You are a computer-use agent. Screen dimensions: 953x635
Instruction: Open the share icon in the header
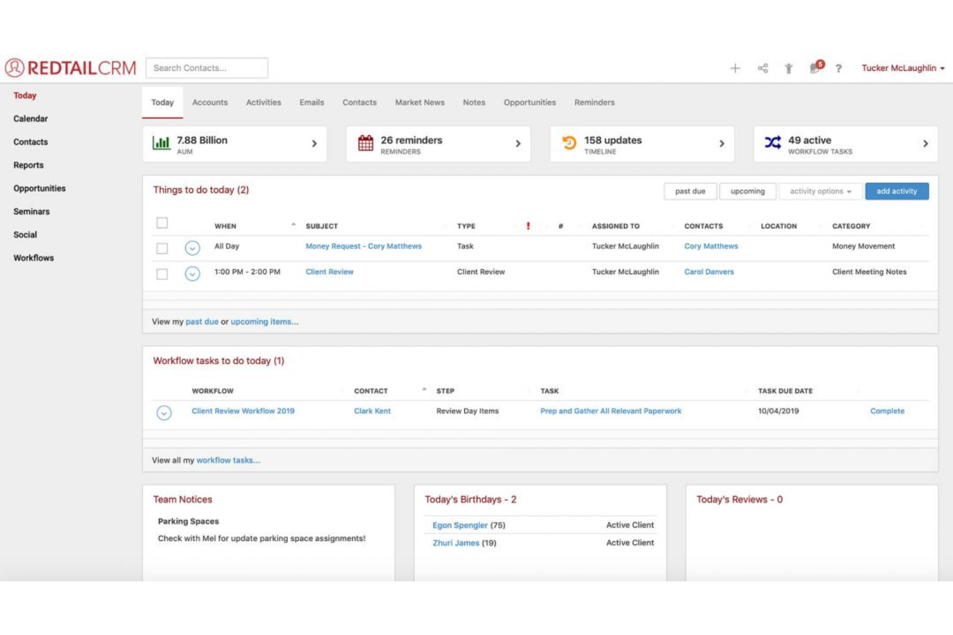762,68
